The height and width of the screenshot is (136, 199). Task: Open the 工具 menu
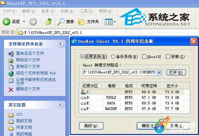(86, 11)
